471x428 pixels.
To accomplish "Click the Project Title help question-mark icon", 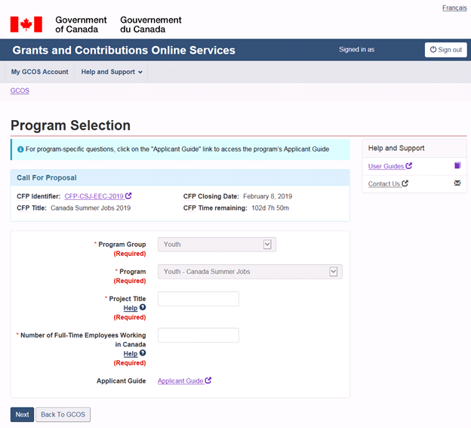I will 143,308.
